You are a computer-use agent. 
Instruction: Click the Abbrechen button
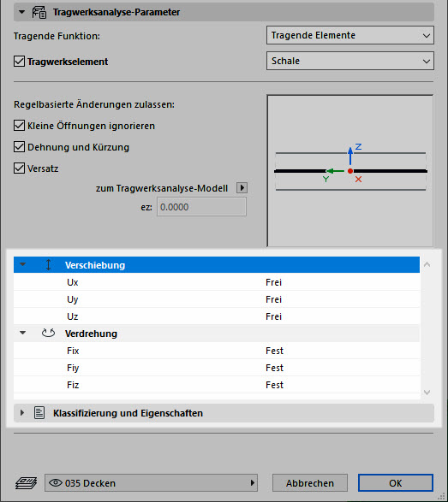pyautogui.click(x=310, y=483)
